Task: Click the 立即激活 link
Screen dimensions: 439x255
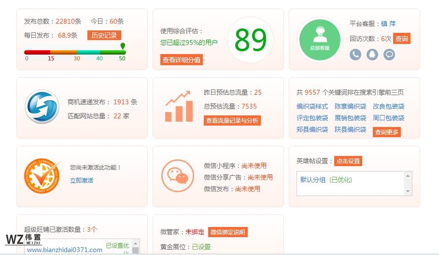Action: (82, 180)
